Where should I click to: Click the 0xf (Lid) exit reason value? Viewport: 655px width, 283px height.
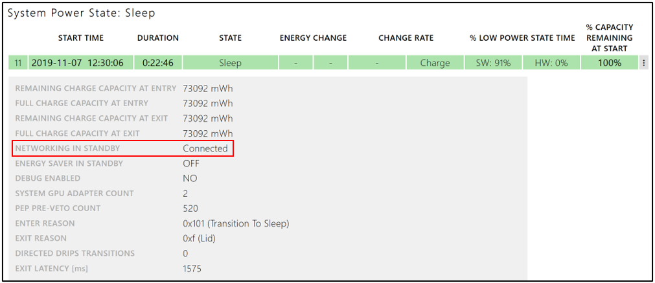(x=199, y=238)
